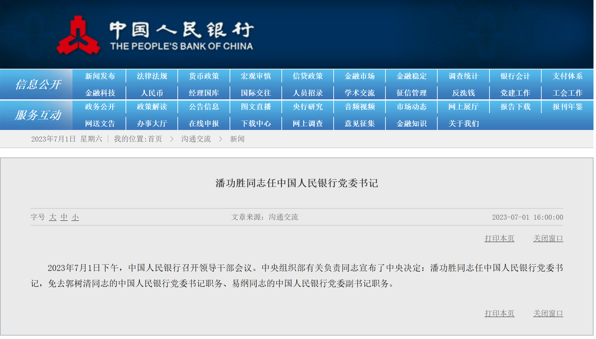Click the timestamp 2023-07-01 16:00:00
Screen dimensions: 596x339
pos(528,217)
